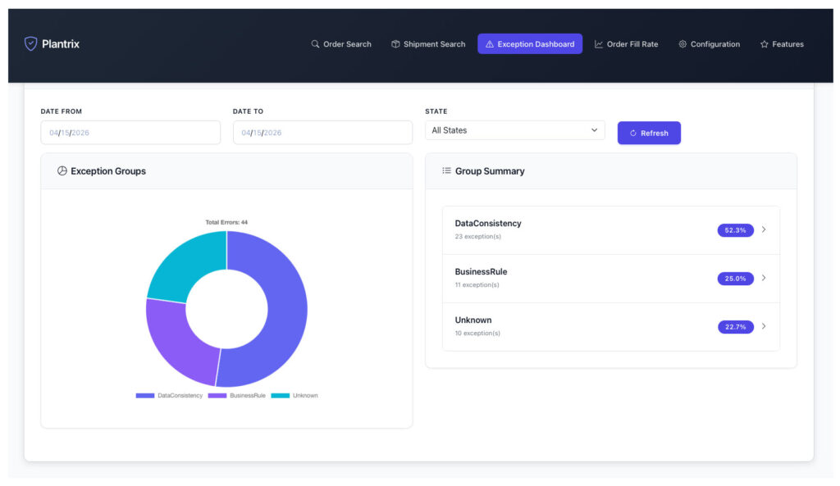This screenshot has width=840, height=486.
Task: Click the pie chart icon in Exception Groups header
Action: click(x=62, y=171)
